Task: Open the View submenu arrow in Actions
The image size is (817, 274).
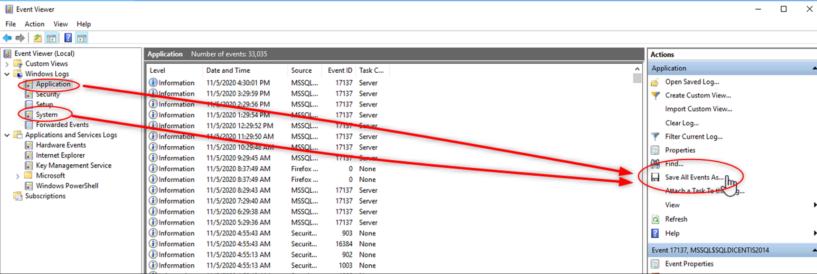Action: point(815,205)
